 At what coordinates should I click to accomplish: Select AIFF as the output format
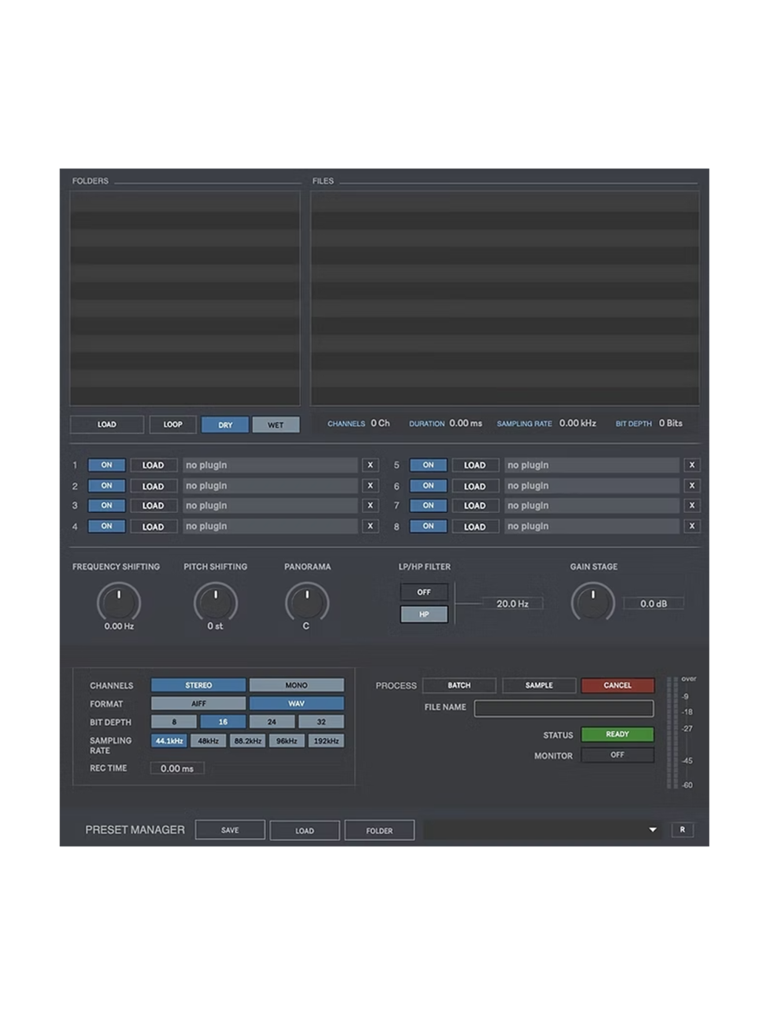pyautogui.click(x=198, y=703)
